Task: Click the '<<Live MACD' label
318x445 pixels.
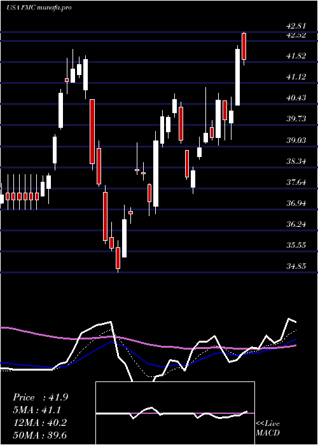Action: pyautogui.click(x=268, y=428)
